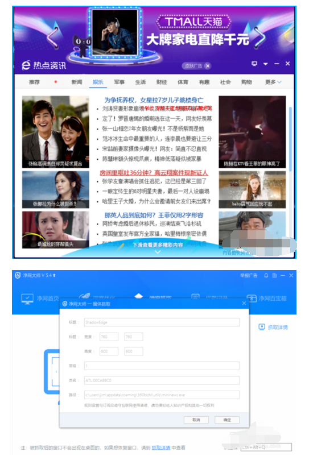309x460 pixels.
Task: Click the 抓取详情 button with arrow icon
Action: click(x=273, y=327)
